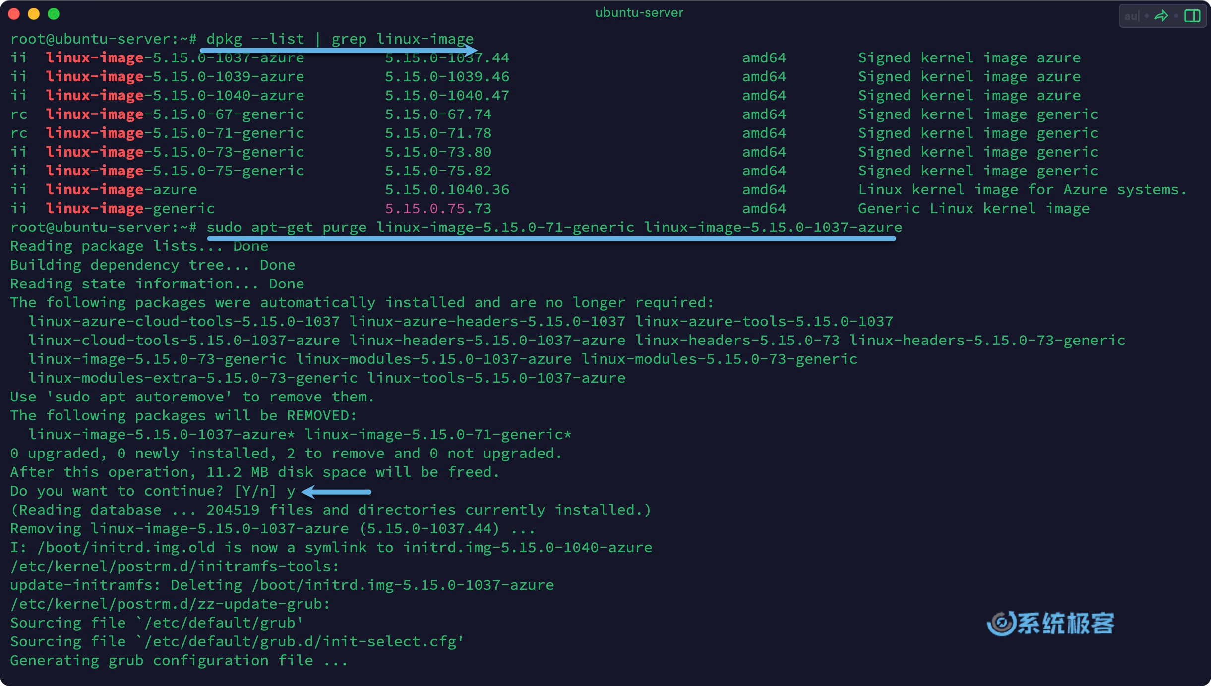Click the 'Reading state information... Done' line
Screen dimensions: 1211x686
157,284
